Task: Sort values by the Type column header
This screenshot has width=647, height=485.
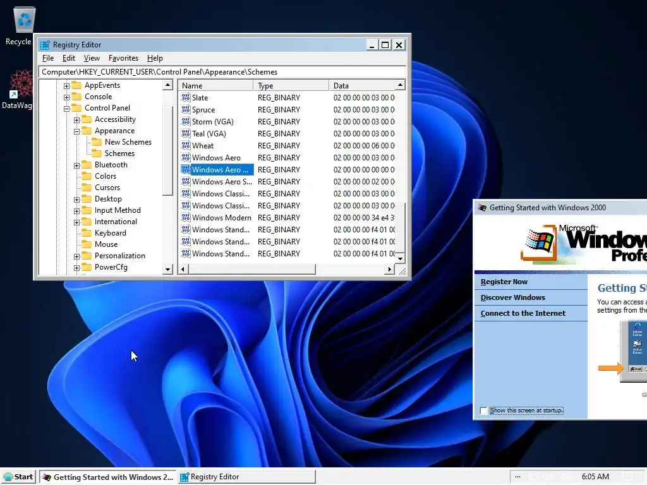Action: (291, 85)
